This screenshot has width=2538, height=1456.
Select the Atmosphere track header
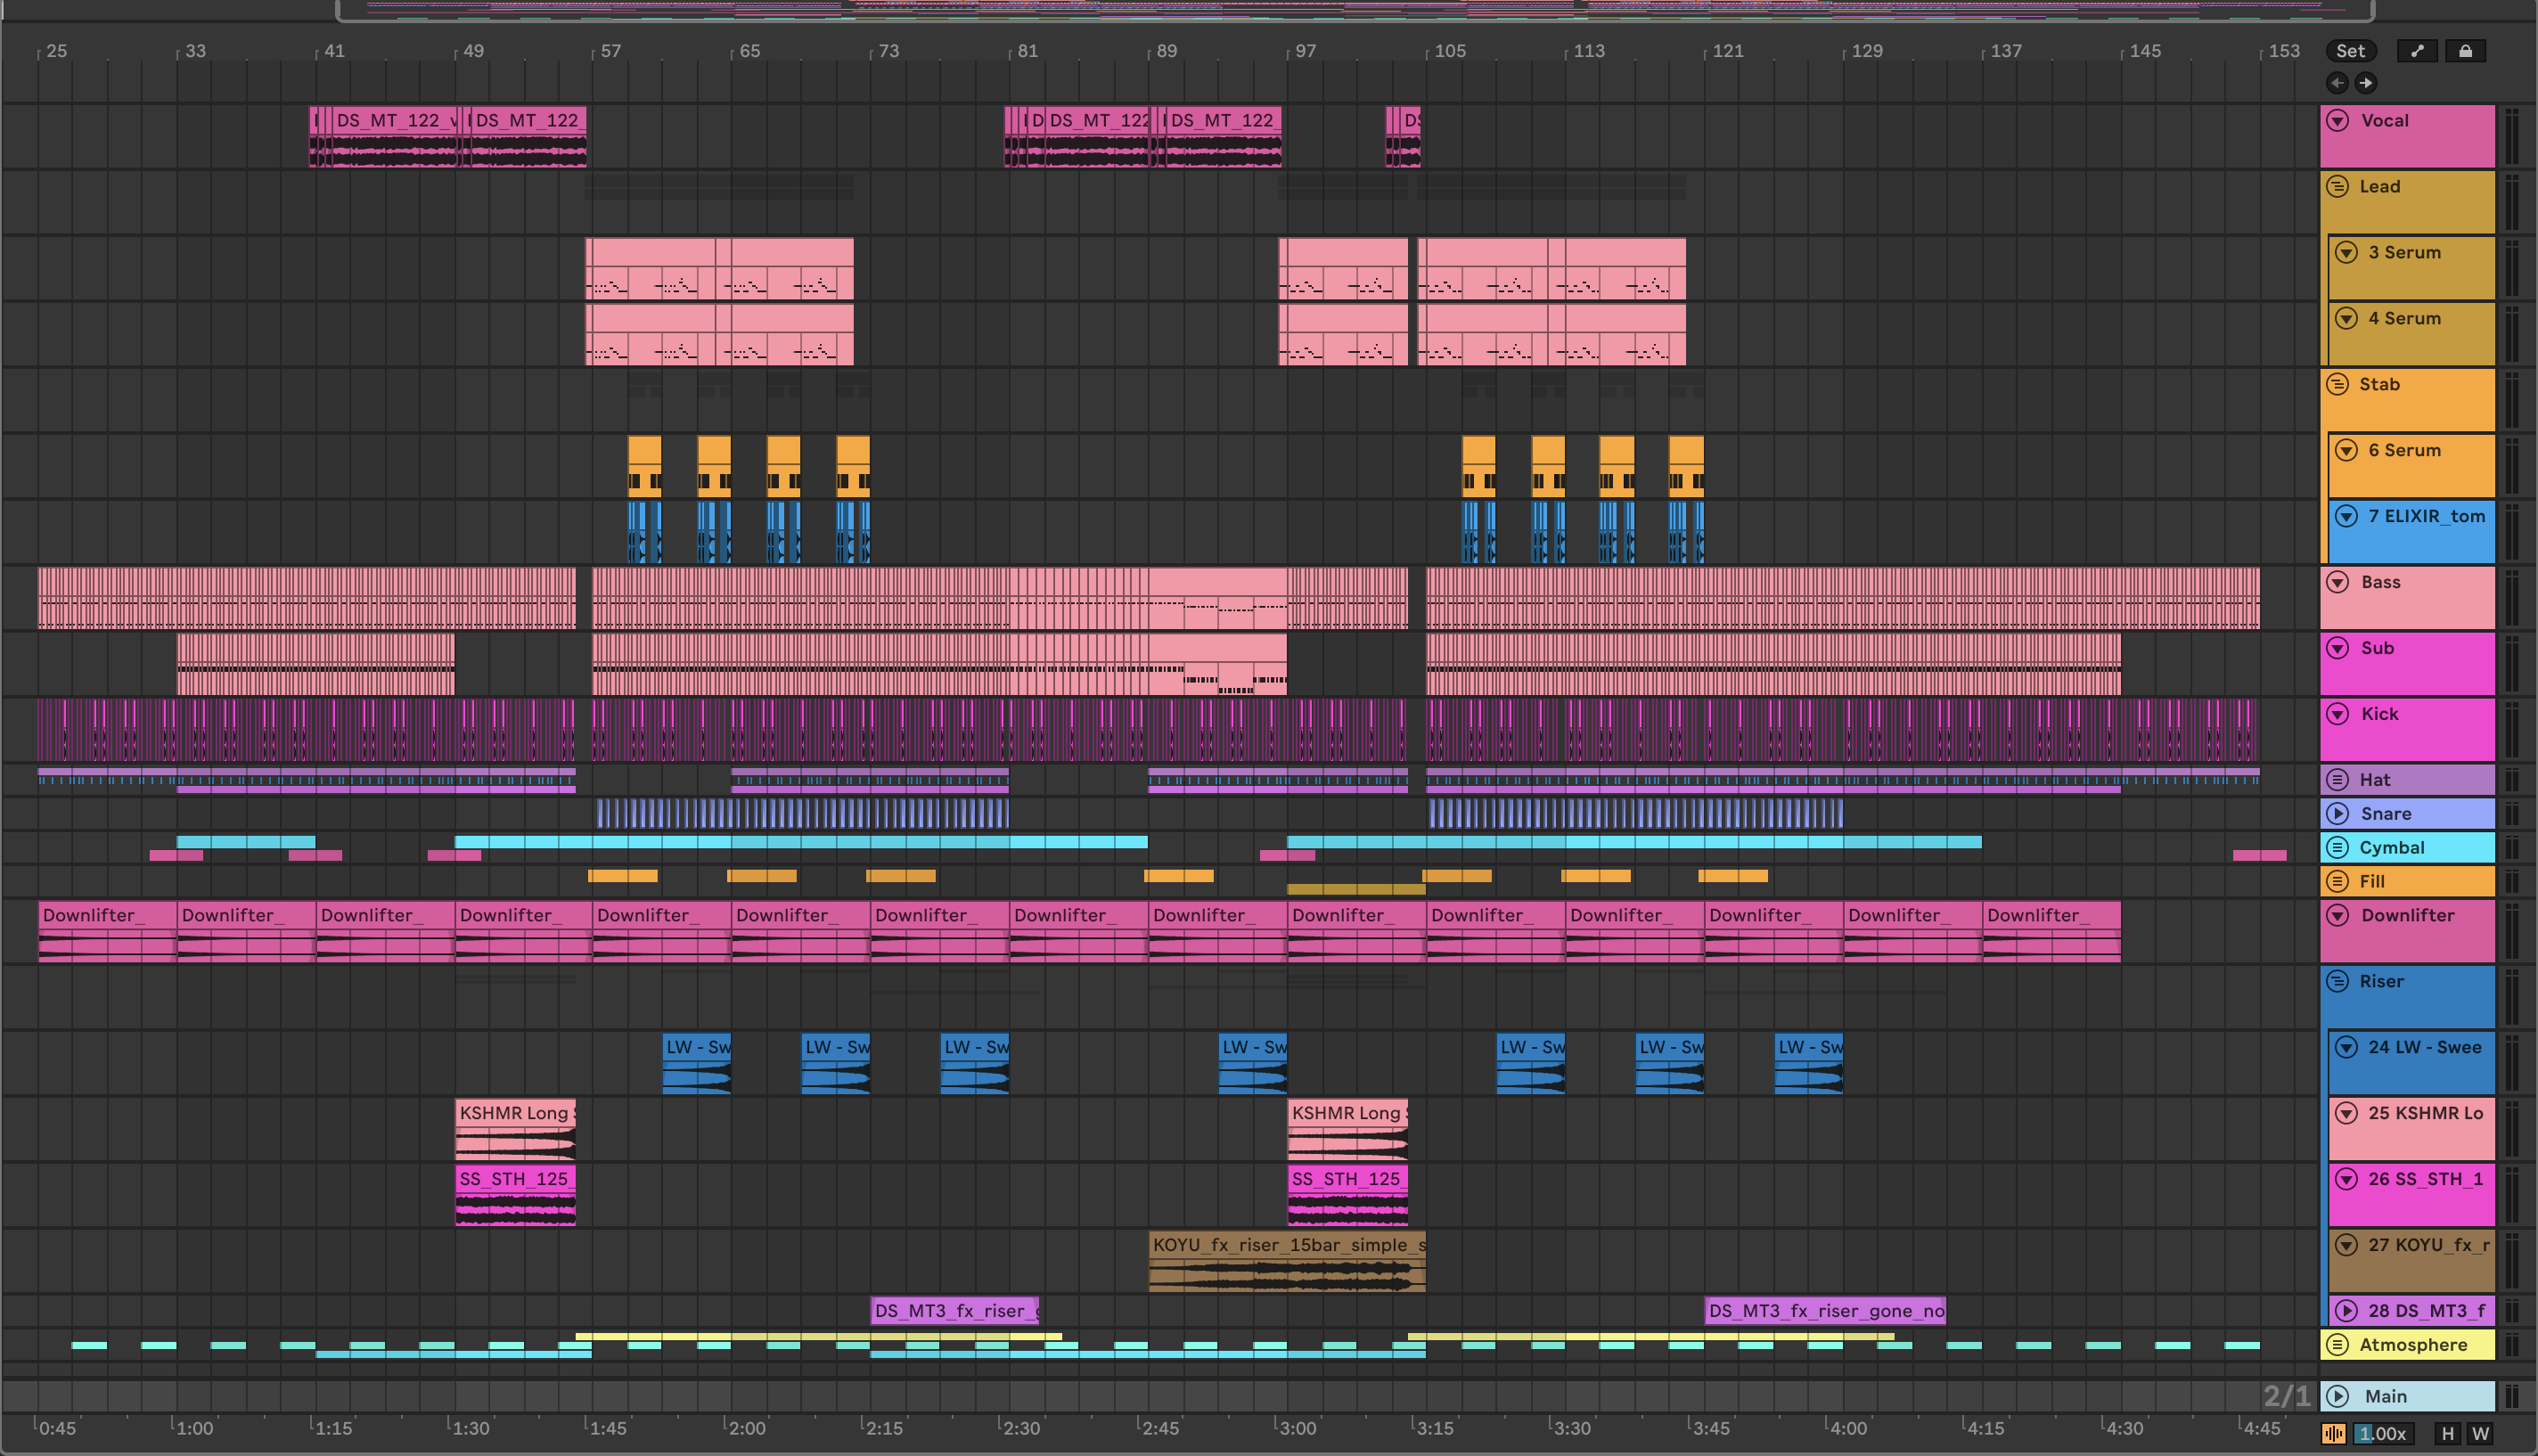click(2413, 1345)
